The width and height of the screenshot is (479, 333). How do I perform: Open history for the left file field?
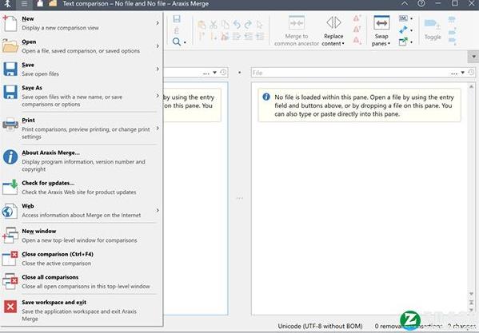tap(223, 73)
